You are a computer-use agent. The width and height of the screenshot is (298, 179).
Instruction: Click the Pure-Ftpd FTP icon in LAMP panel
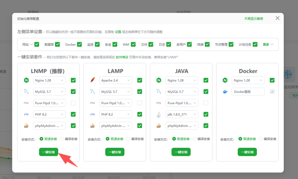93,103
